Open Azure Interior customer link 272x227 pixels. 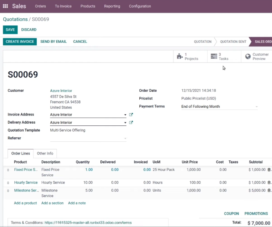[x=61, y=91]
